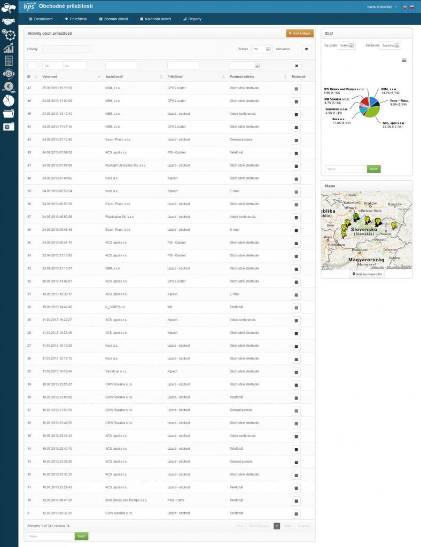The image size is (421, 547).
Task: Focus the Názov field in Graf panel
Action: coord(346,169)
